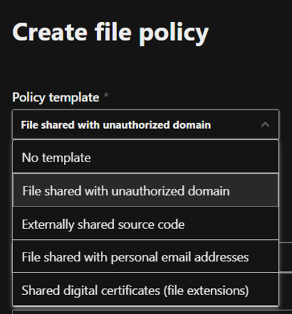Viewport: 292px width, 314px height.
Task: Select Externally shared source code template
Action: [x=146, y=224]
